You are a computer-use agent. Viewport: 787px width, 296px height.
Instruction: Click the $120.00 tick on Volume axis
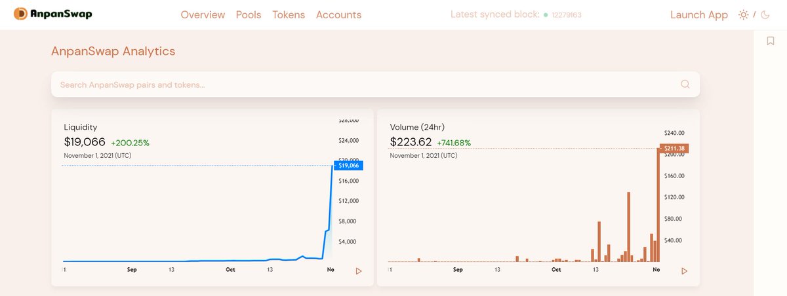674,196
